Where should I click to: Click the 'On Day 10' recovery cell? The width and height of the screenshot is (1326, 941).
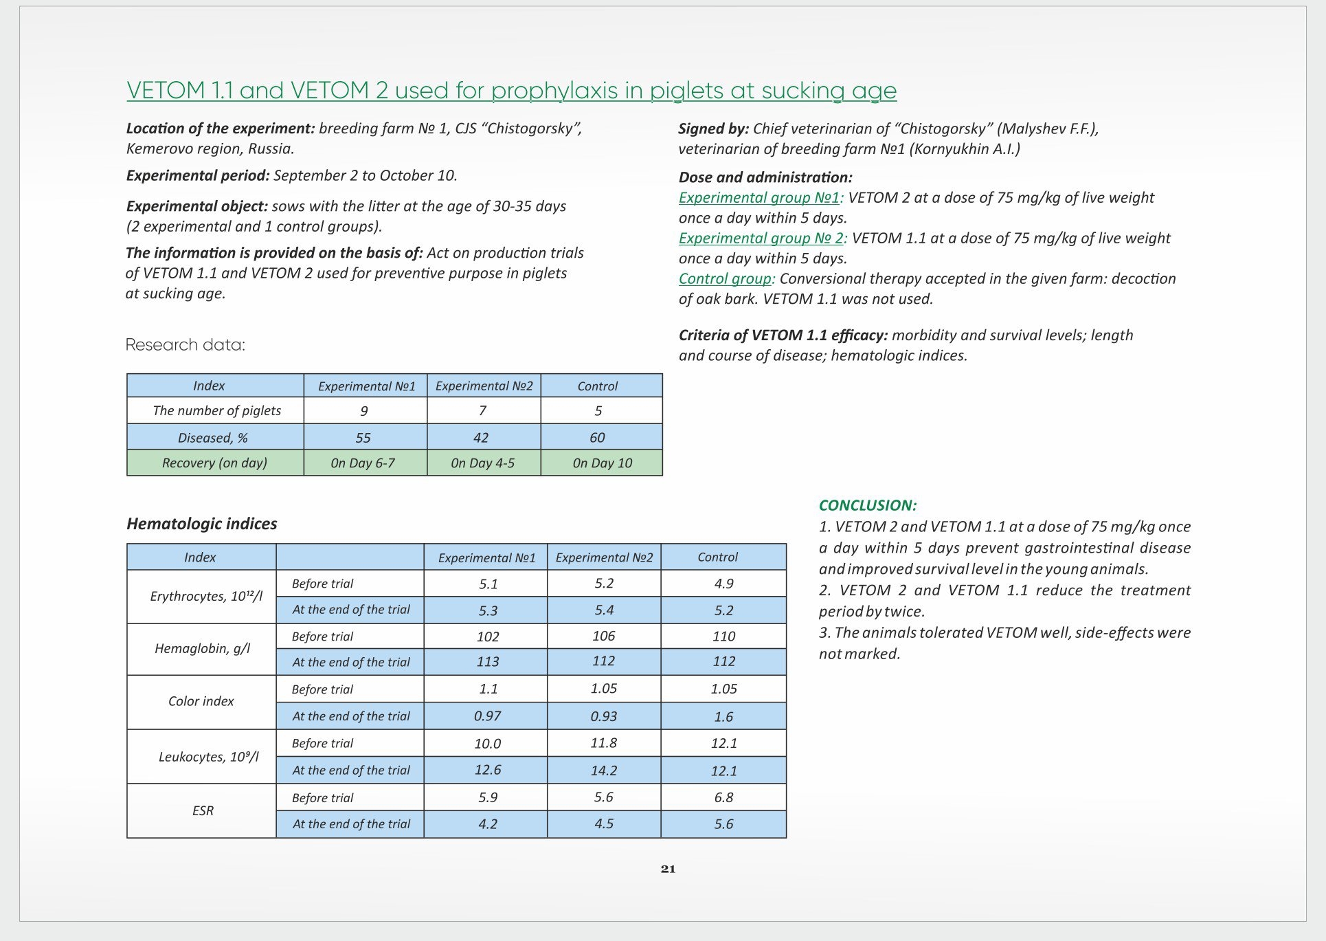(x=603, y=463)
